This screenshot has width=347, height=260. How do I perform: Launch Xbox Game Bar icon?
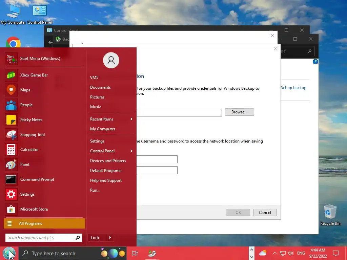11,75
